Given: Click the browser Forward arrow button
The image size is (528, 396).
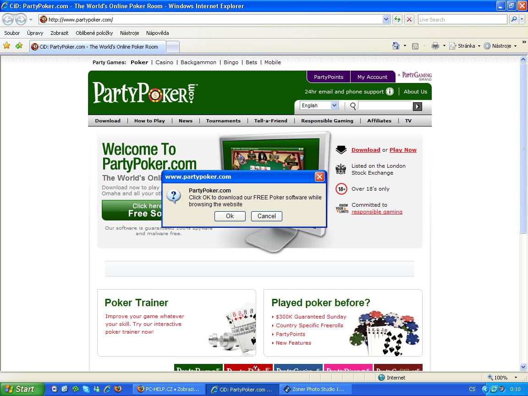Looking at the screenshot, I should (x=21, y=20).
